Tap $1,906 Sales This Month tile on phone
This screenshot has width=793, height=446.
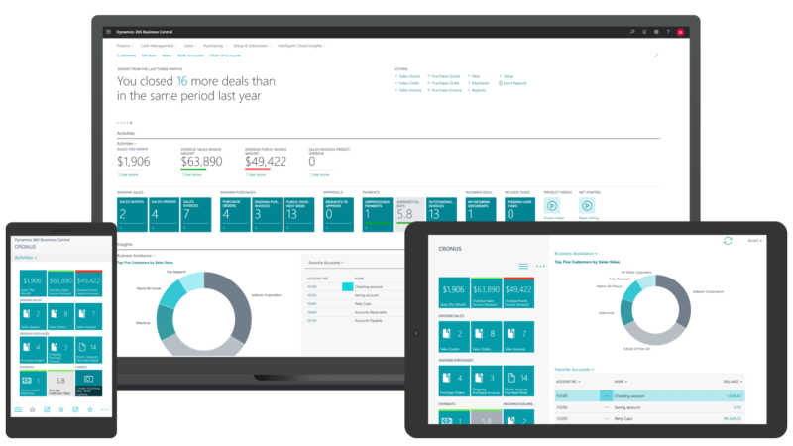tap(33, 283)
